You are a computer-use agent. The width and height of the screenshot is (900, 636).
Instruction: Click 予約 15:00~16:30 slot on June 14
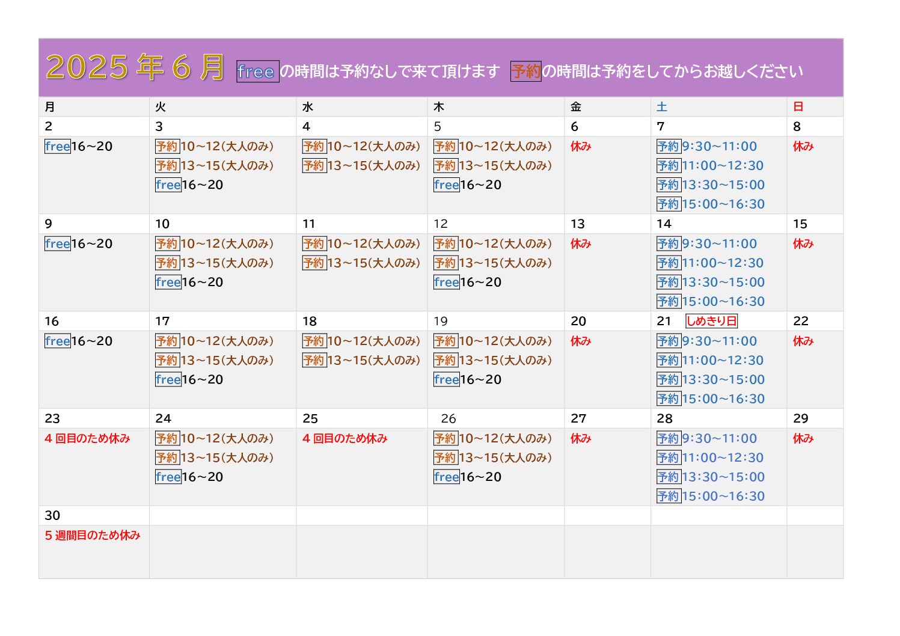coord(711,302)
